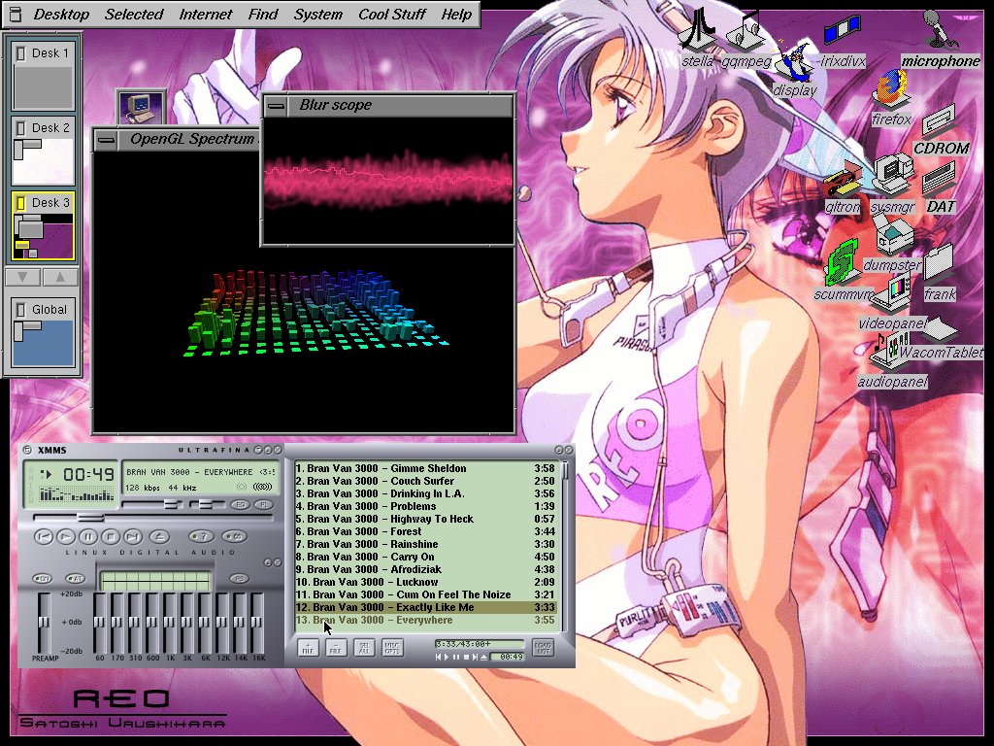
Task: Pause playback in the XMMS main window
Action: coord(88,536)
